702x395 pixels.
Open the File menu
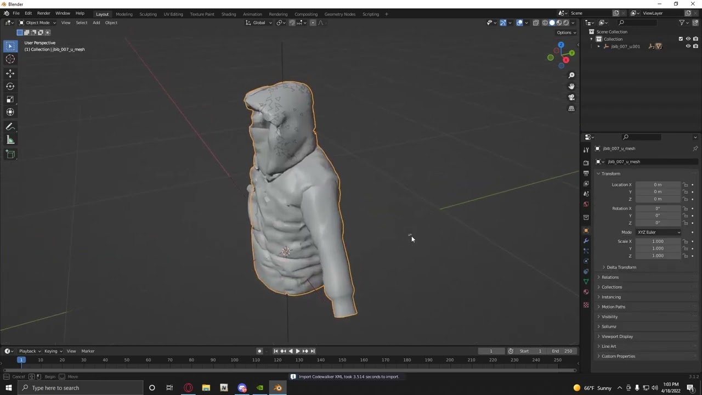click(x=16, y=14)
